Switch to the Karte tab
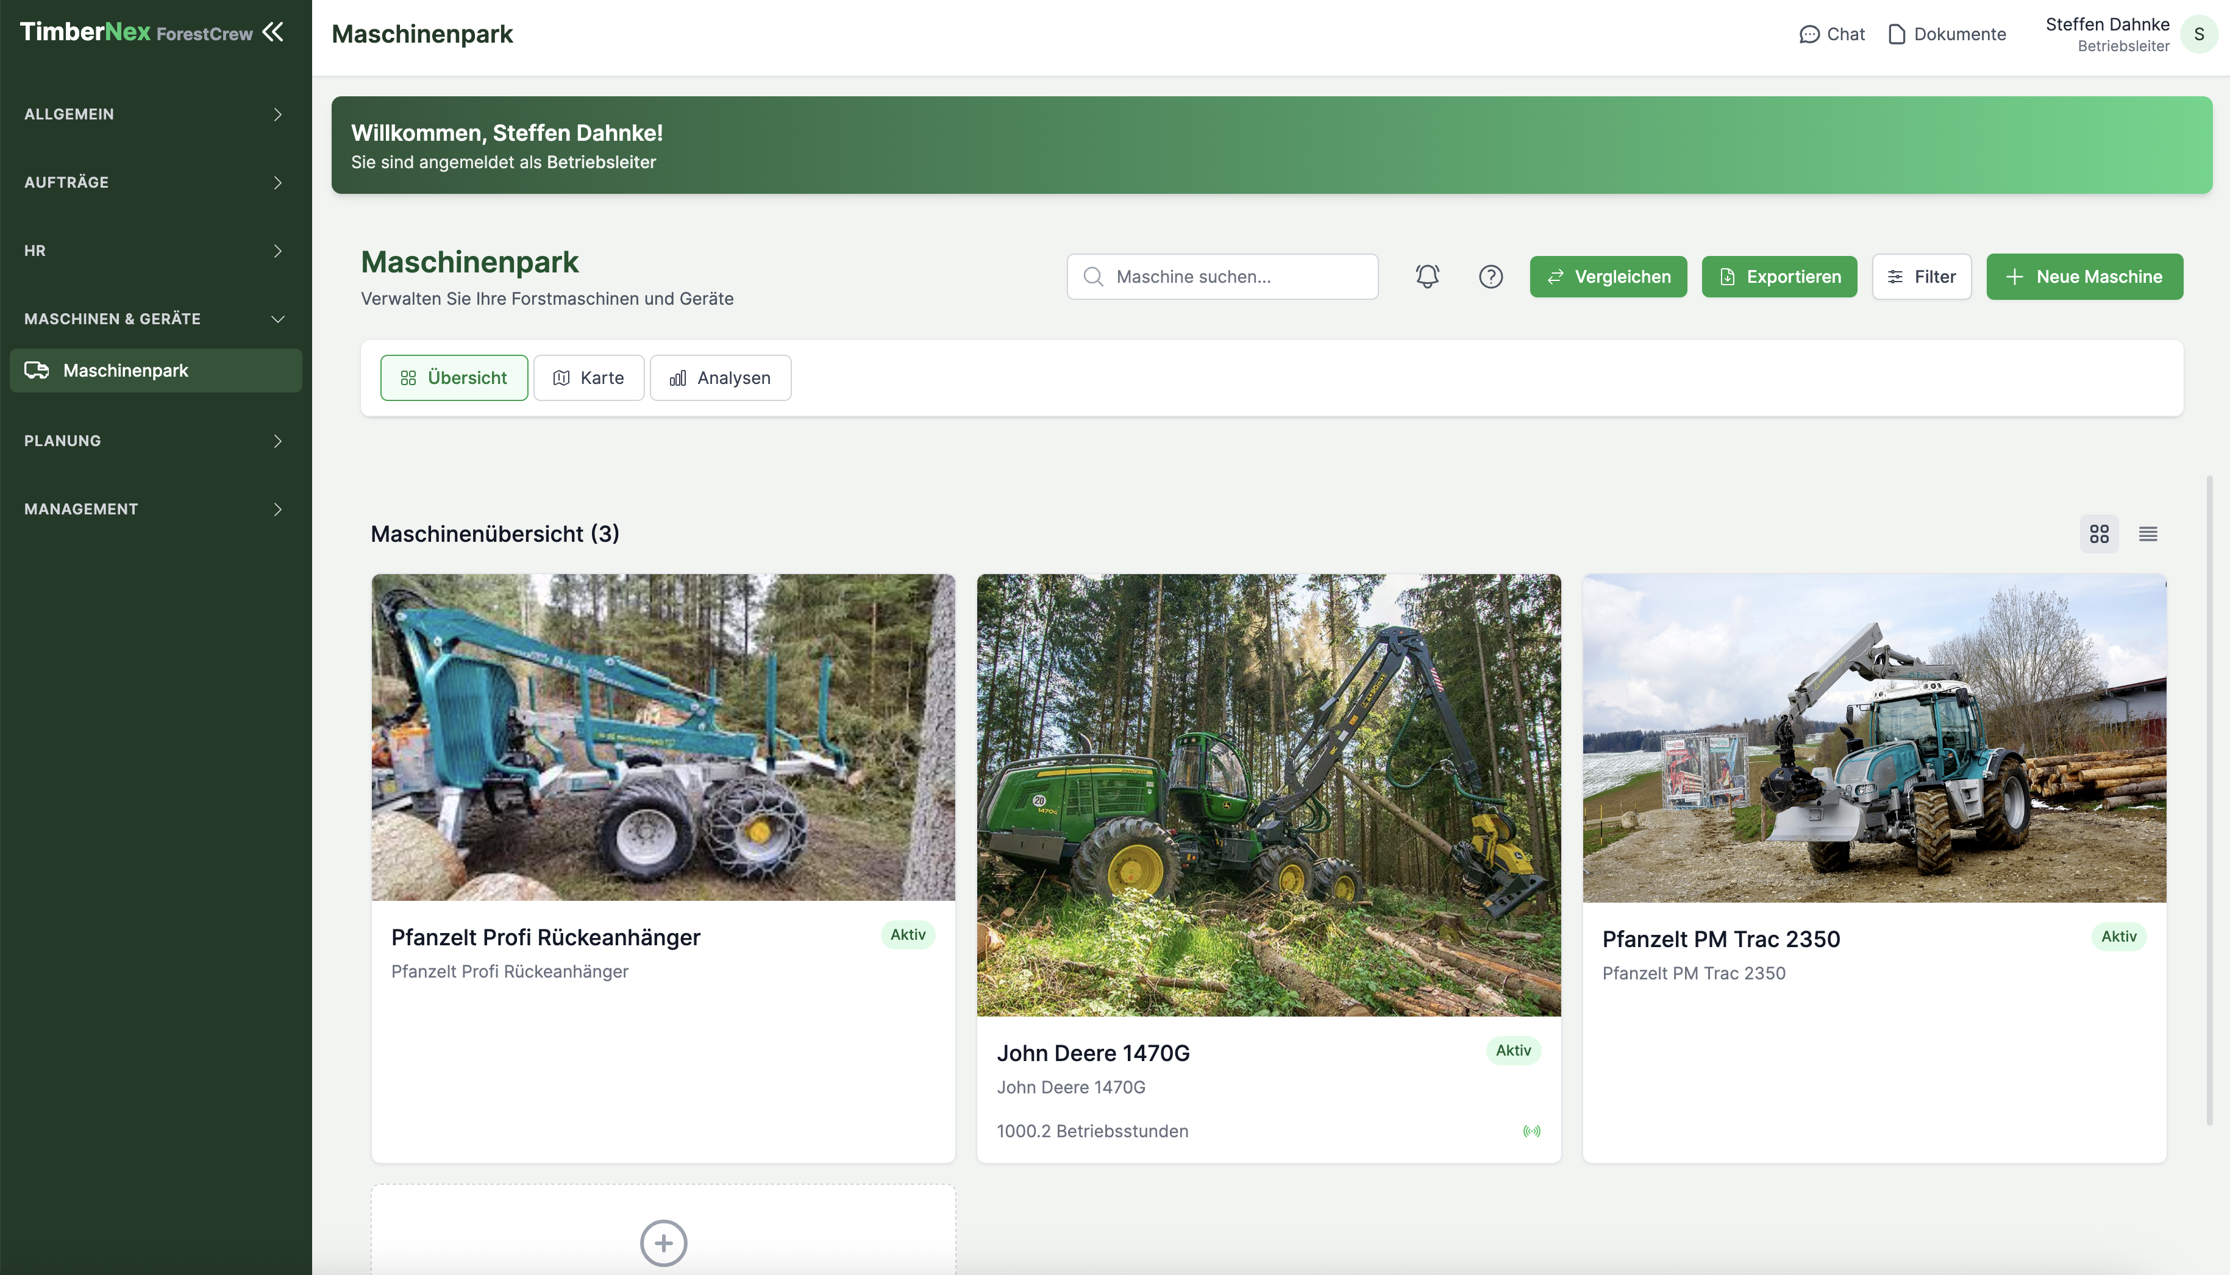 coord(589,377)
